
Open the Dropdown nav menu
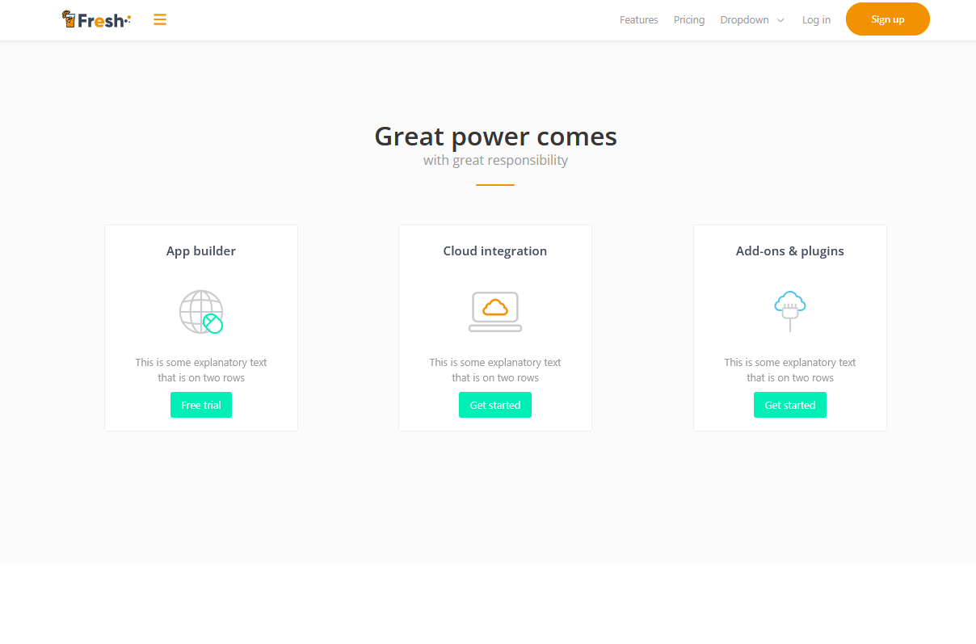[x=744, y=20]
